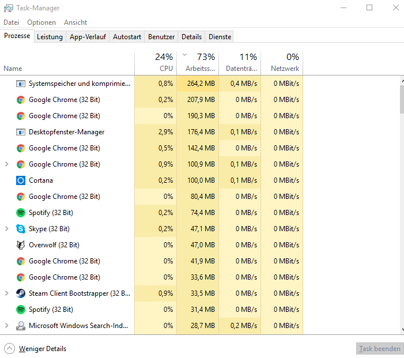Image resolution: width=404 pixels, height=358 pixels.
Task: Click the Systemspeicher process icon
Action: pos(21,84)
